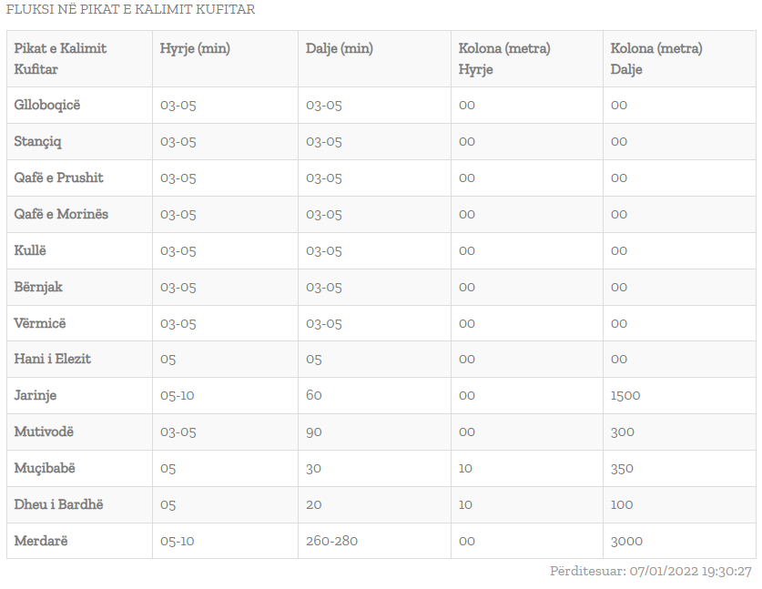
Task: Click Jarinje exit column value 1500
Action: (625, 395)
